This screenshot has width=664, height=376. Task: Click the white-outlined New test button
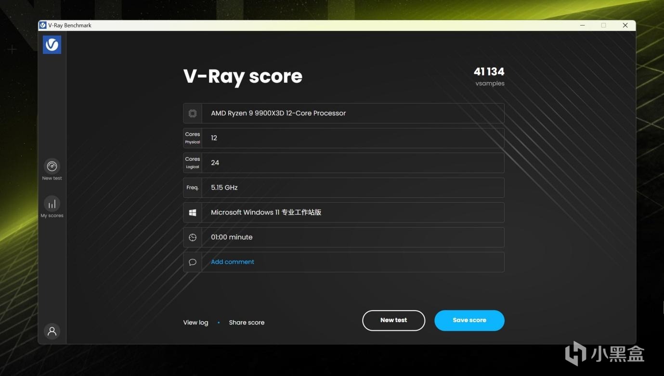[394, 320]
